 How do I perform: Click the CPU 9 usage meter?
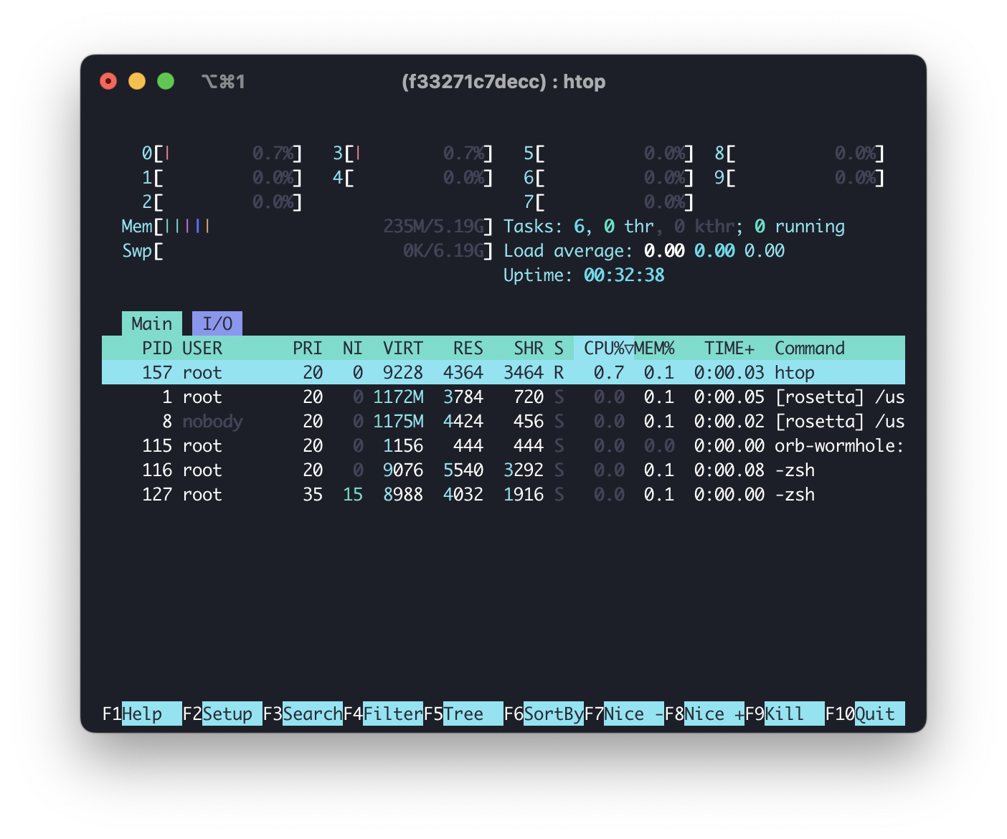click(x=799, y=177)
